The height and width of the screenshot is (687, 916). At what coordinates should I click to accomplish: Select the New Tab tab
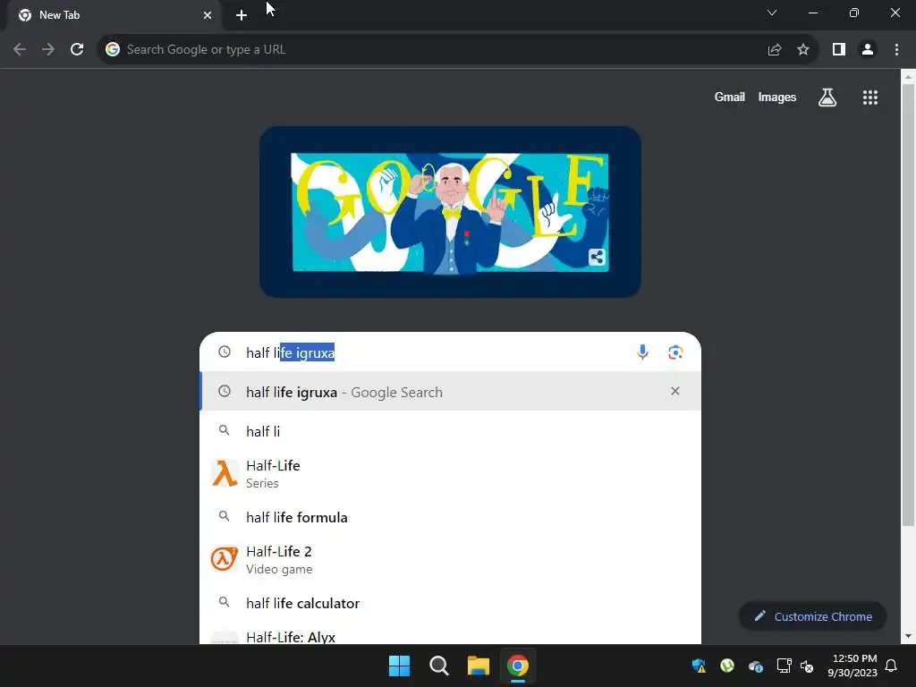tap(114, 16)
